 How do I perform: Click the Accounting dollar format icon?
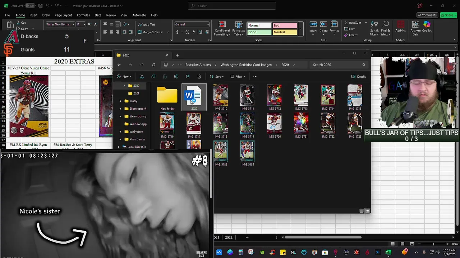pos(177,32)
